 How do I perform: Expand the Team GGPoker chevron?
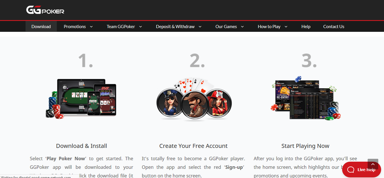[141, 27]
